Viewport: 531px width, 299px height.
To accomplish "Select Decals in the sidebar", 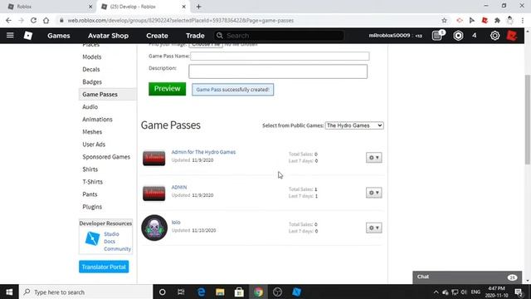I will click(x=91, y=70).
